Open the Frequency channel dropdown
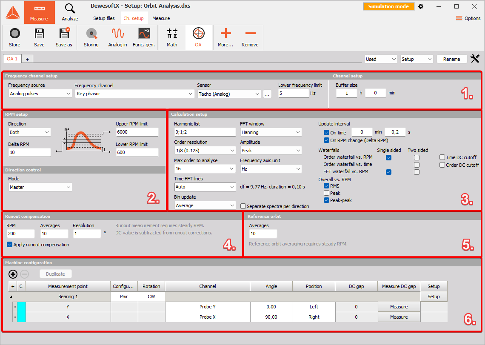Viewport: 485px width, 345px height. [134, 94]
